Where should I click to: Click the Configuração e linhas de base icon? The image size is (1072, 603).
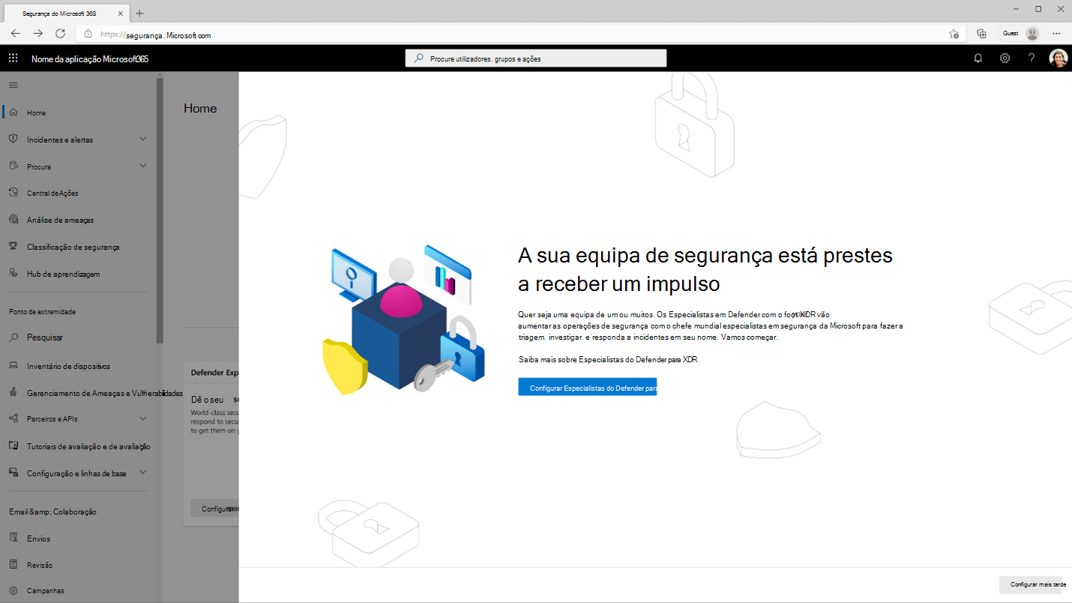click(x=13, y=473)
